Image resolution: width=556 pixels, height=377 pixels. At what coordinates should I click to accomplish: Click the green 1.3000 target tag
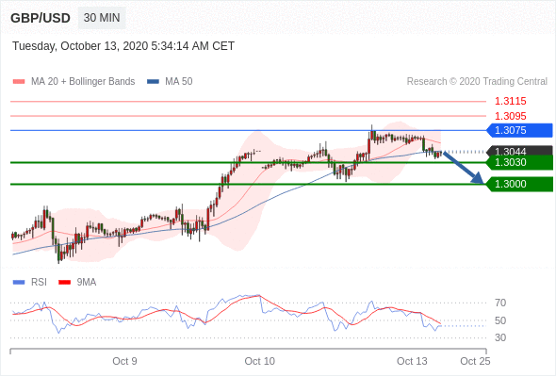(520, 184)
